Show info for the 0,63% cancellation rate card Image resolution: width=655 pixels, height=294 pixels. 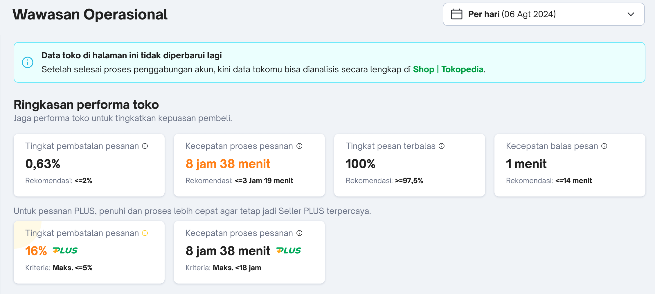tap(145, 146)
